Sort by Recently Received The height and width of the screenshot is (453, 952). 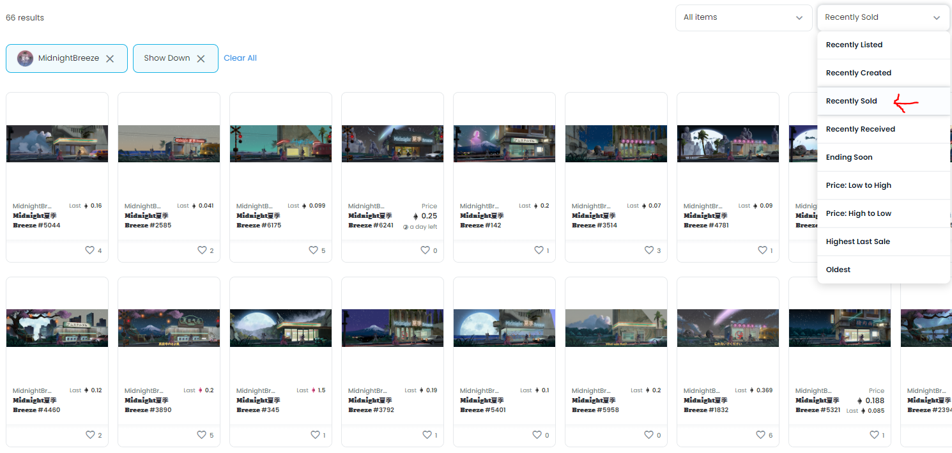tap(884, 130)
